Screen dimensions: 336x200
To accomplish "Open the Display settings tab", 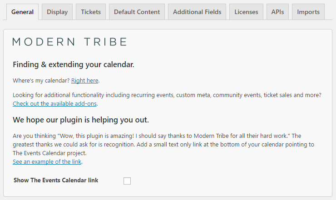I will (56, 12).
